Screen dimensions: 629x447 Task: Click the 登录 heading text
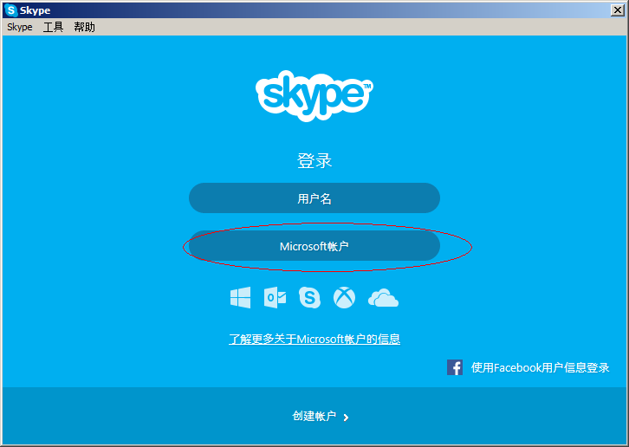pyautogui.click(x=314, y=160)
